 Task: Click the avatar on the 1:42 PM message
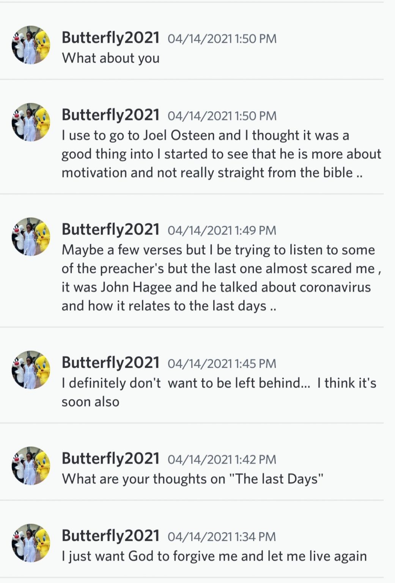pos(31,466)
